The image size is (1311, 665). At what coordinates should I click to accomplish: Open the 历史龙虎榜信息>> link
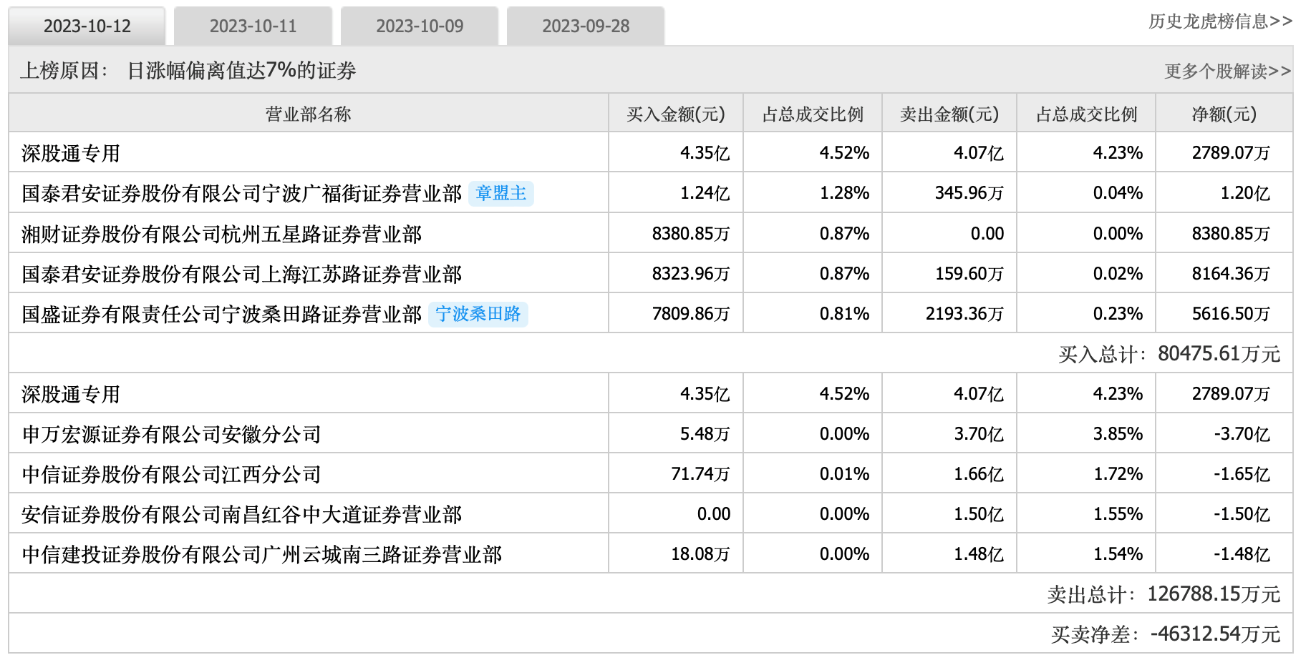click(x=1220, y=21)
